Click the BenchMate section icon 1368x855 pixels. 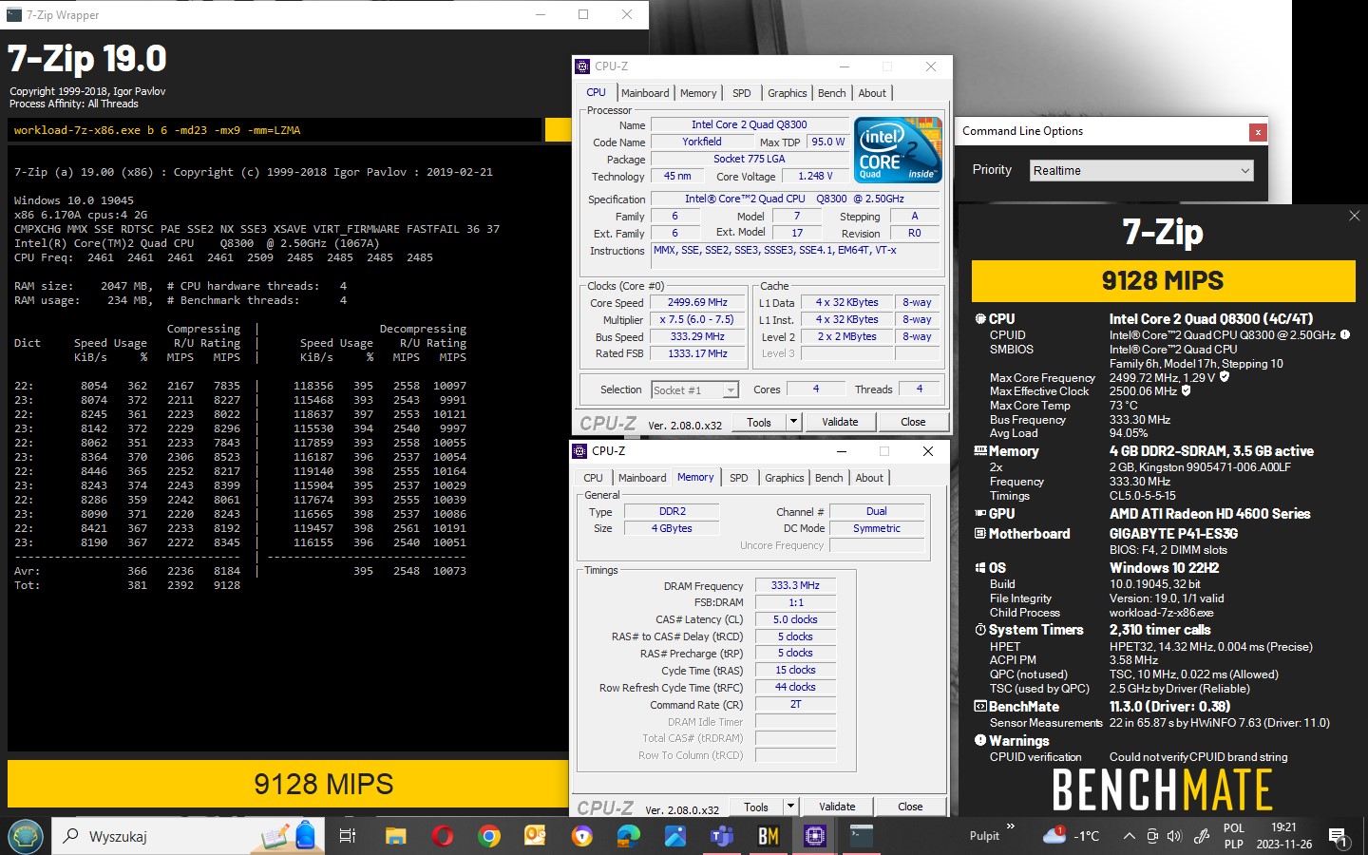click(980, 707)
